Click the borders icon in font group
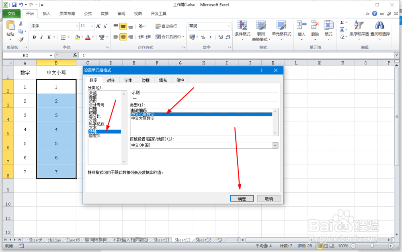Image resolution: width=402 pixels, height=252 pixels. coord(64,37)
